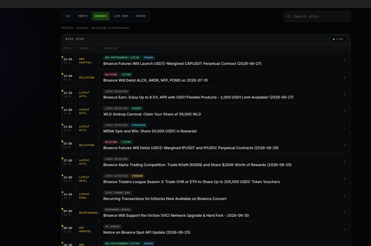Open Binance Earn 8.5% APR USD1 headline
Screen dimensions: 371x246
coord(198,97)
